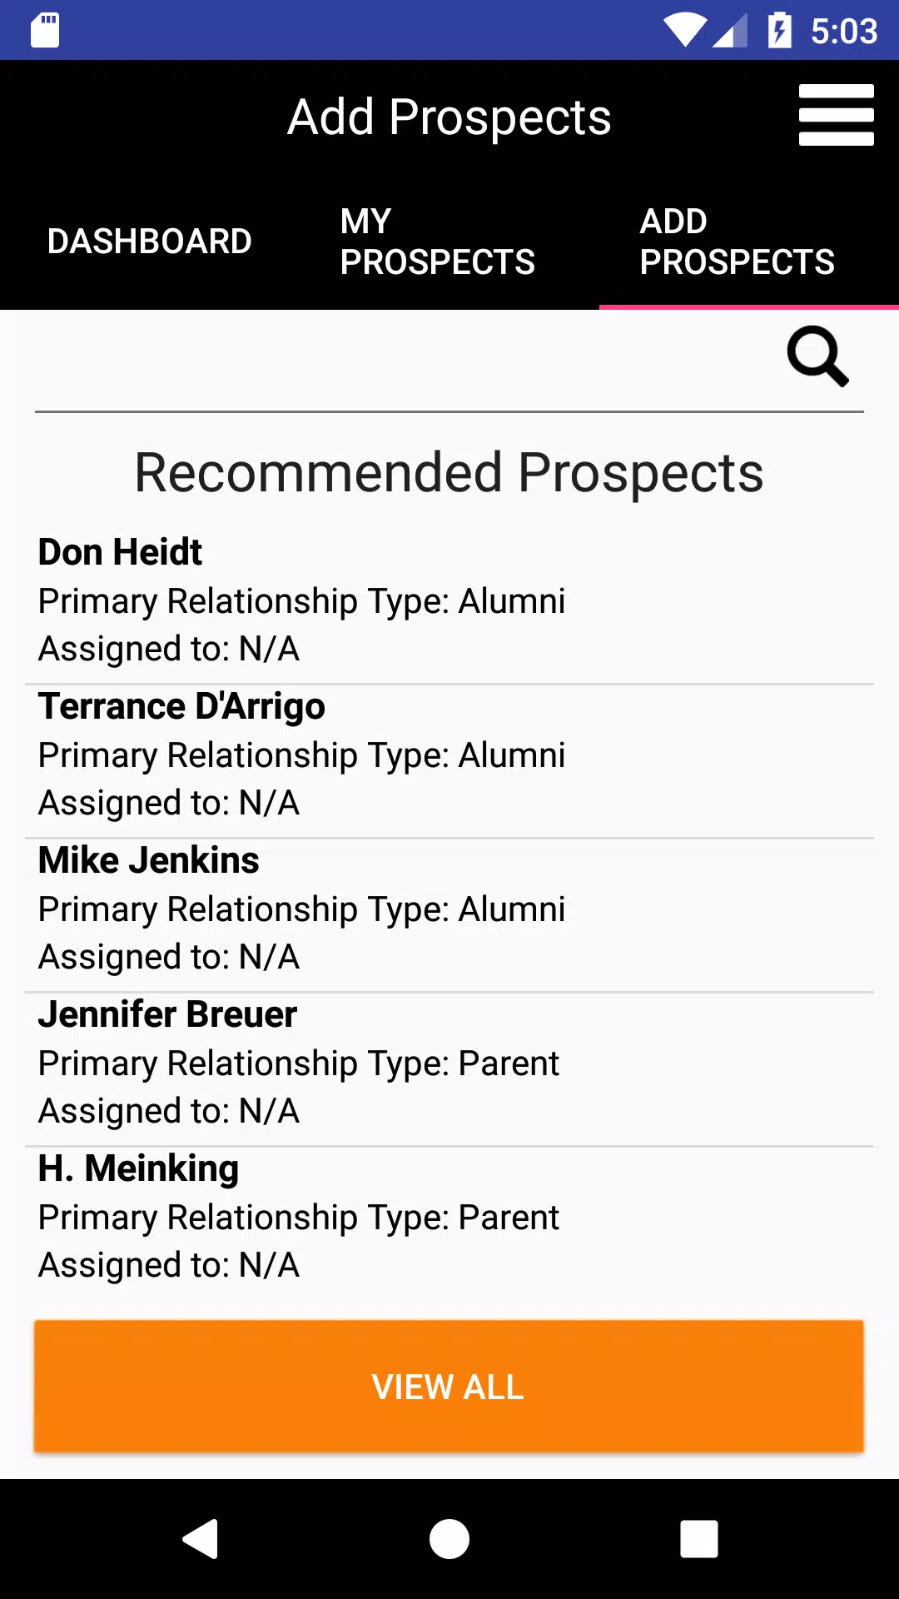This screenshot has height=1599, width=899.
Task: Open the hamburger menu icon
Action: [x=836, y=115]
